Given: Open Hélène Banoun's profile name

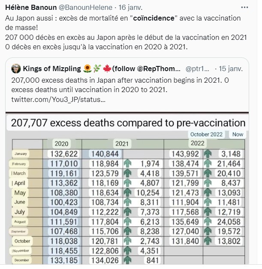Looking at the screenshot, I should pos(28,8).
